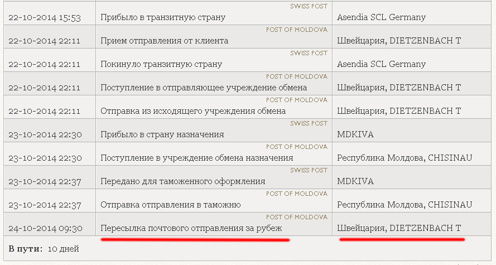Click the 'Покинуло транзитную страну' status text
The height and width of the screenshot is (265, 496).
pyautogui.click(x=161, y=64)
